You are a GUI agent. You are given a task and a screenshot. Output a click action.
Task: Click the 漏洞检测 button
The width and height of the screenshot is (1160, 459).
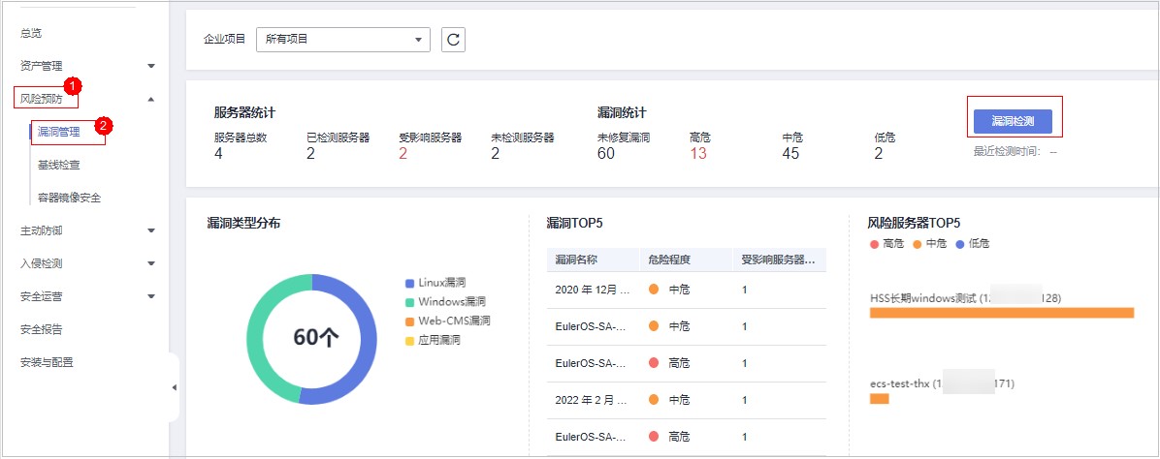1012,121
